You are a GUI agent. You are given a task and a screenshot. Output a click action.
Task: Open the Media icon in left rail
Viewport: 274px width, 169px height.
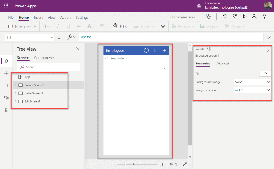point(6,98)
